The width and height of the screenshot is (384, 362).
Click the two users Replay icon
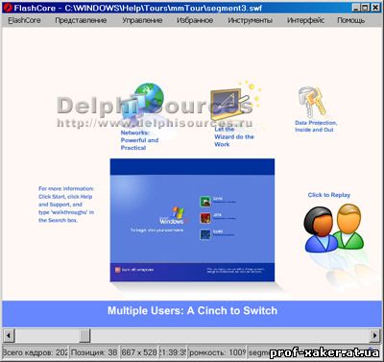pyautogui.click(x=334, y=228)
